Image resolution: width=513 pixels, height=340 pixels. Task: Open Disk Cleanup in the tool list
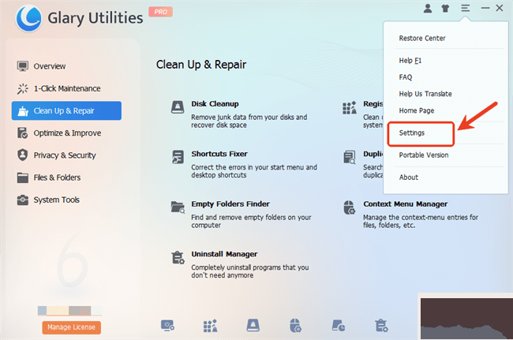pos(215,104)
